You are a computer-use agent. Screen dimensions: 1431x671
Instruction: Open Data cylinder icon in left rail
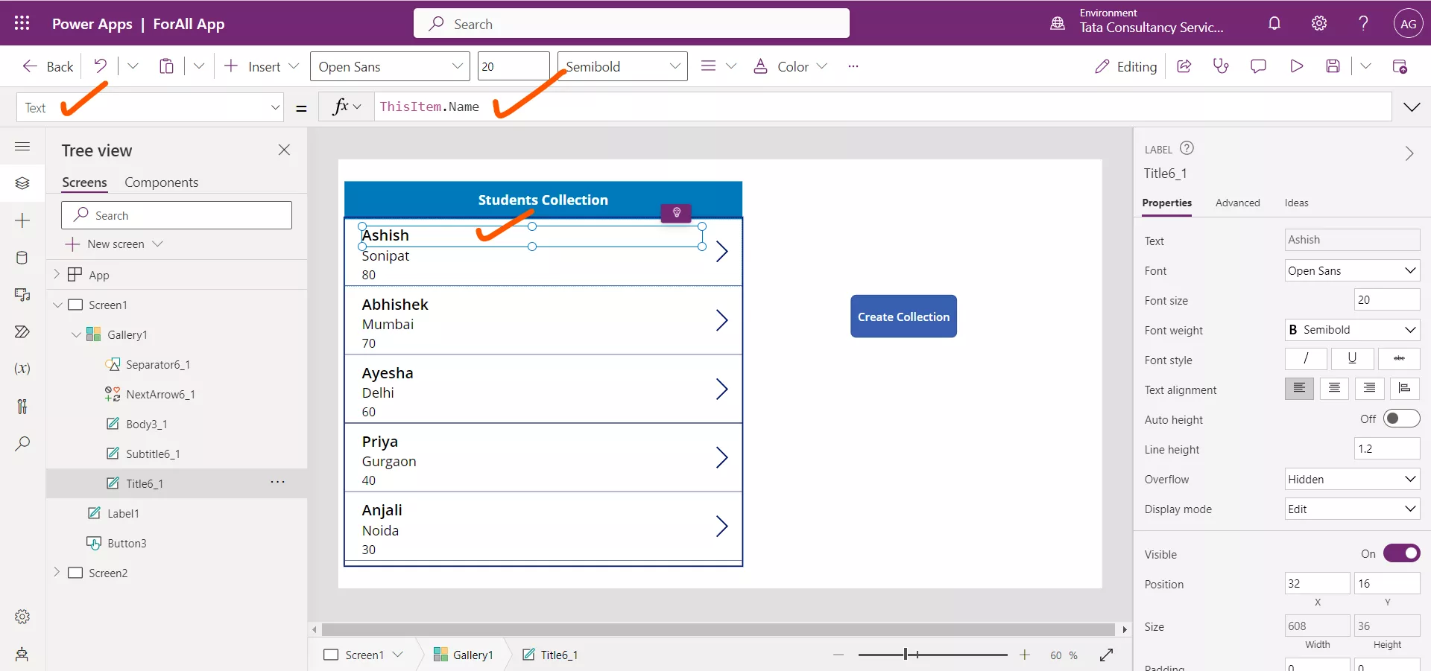point(22,258)
